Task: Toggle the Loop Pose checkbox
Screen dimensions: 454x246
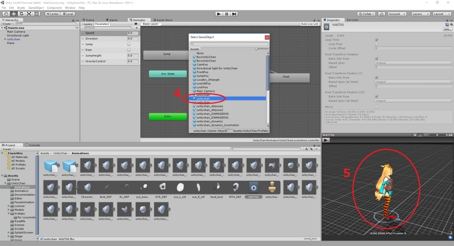Action: (x=376, y=44)
